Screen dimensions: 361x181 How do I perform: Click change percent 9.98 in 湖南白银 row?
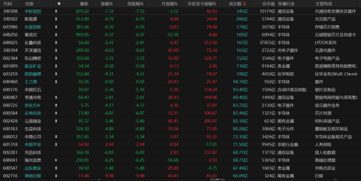coord(109,176)
